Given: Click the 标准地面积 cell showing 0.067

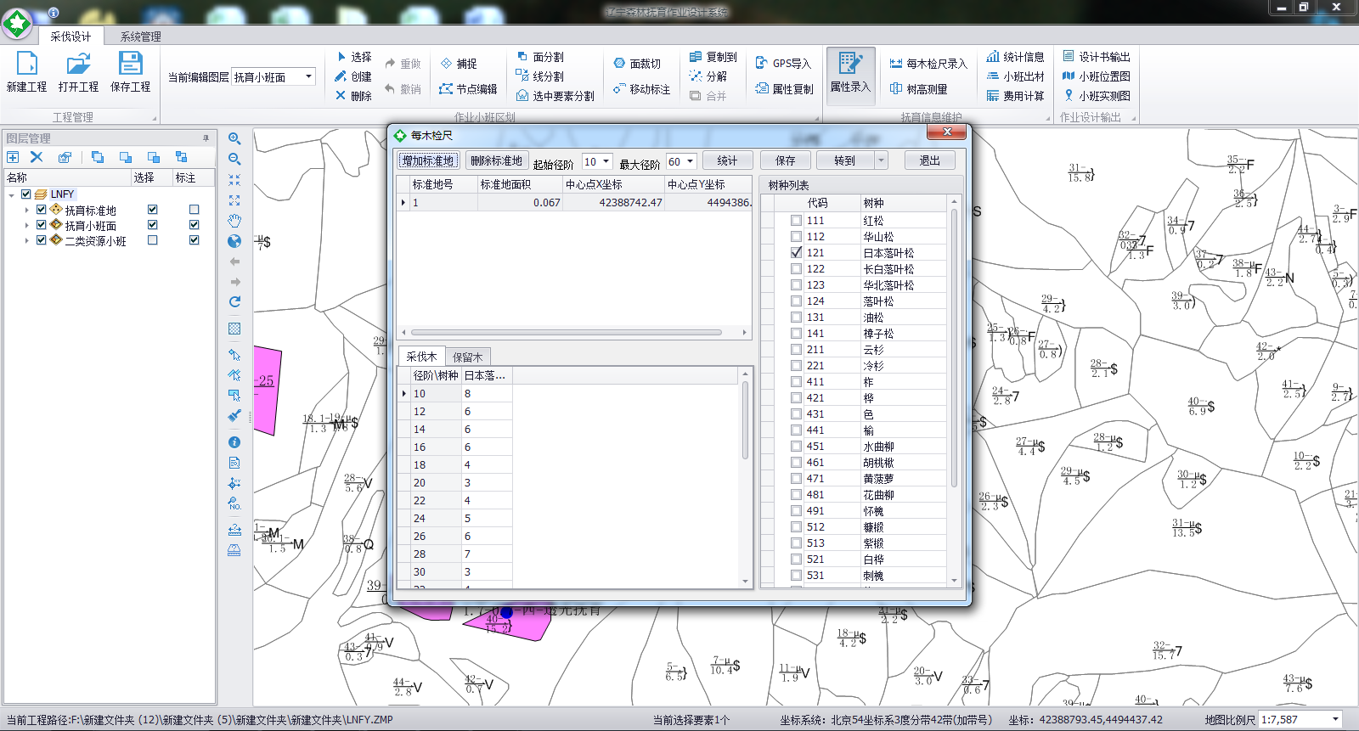Looking at the screenshot, I should [x=520, y=203].
